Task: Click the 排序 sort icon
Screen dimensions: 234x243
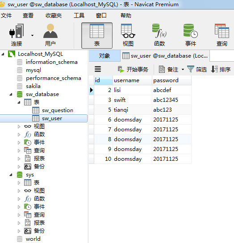Action: point(214,69)
